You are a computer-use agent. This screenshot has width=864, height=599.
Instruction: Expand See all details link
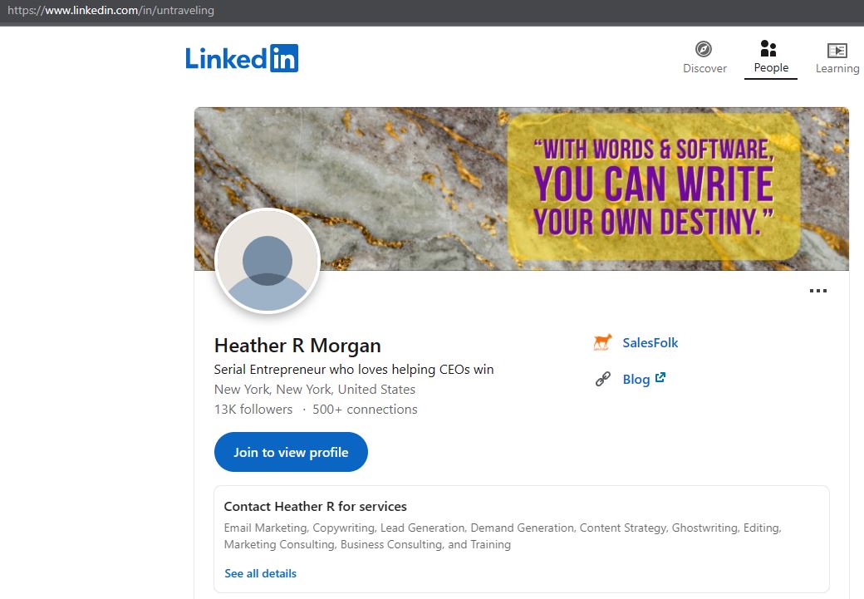point(260,573)
